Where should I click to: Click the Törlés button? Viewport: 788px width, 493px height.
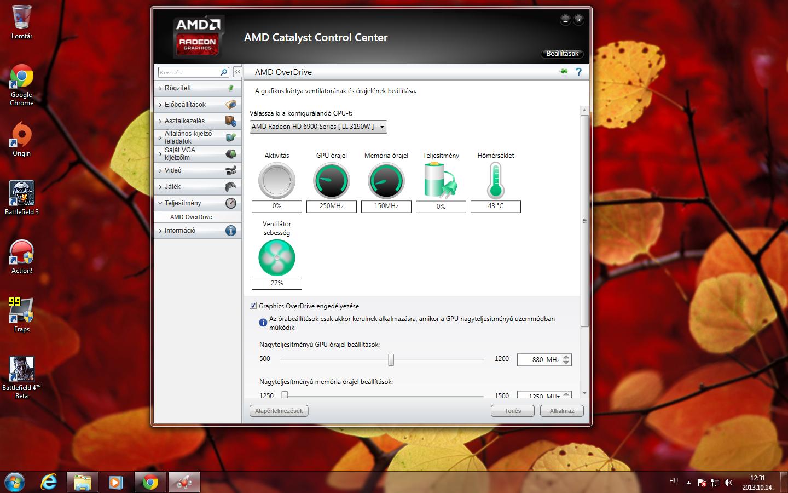coord(513,411)
